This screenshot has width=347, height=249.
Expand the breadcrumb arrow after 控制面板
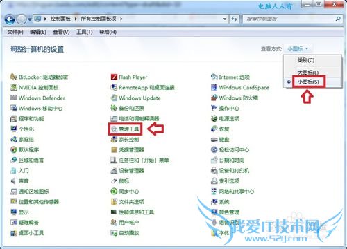(x=76, y=19)
